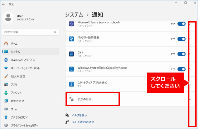Click システム in the breadcrumb header
The width and height of the screenshot is (198, 129).
[x=74, y=15]
